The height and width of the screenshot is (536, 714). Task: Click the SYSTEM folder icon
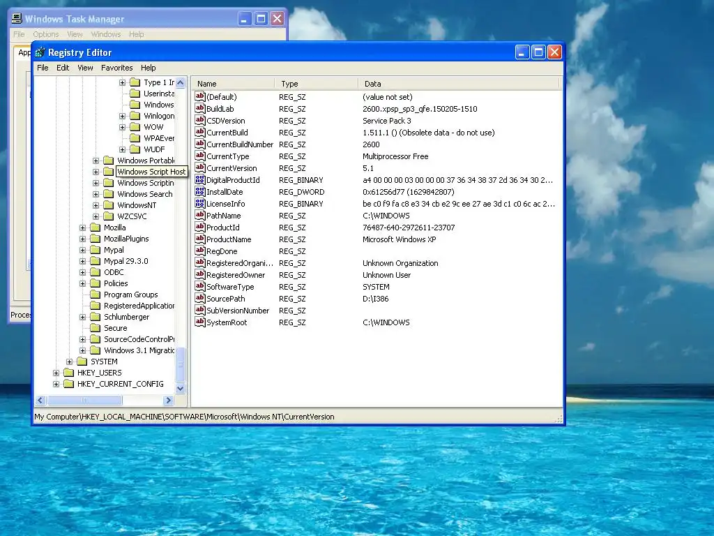(82, 362)
